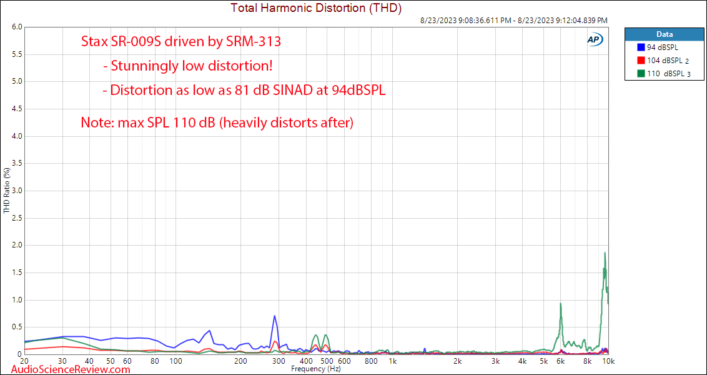Click the "20" tick on the frequency axis
This screenshot has width=707, height=375.
(x=24, y=361)
